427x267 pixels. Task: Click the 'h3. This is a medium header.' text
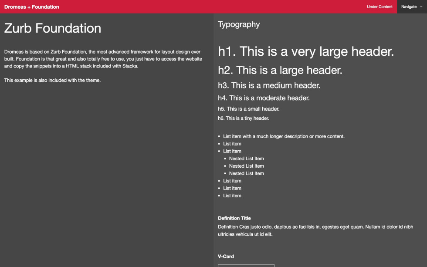click(269, 85)
